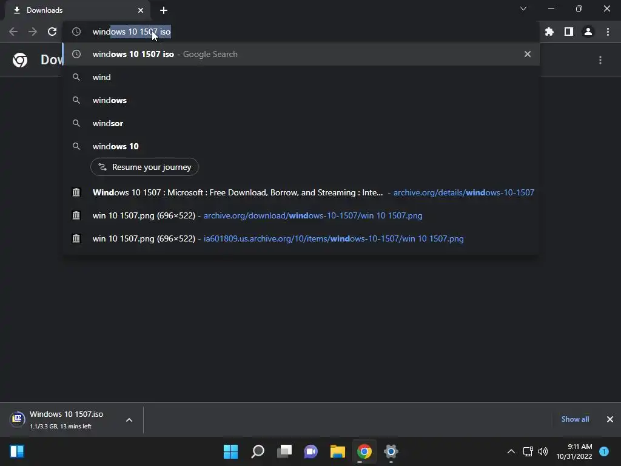Reload the Downloads page
This screenshot has height=466, width=621.
(x=52, y=32)
